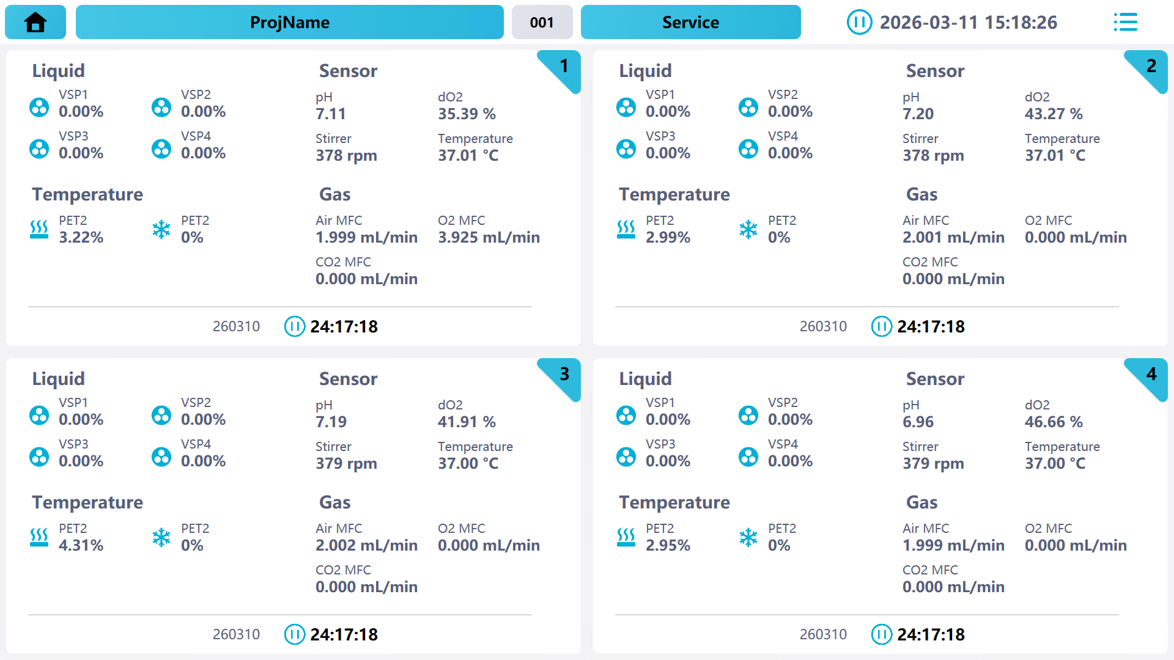Click the PET2 cooling snowflake icon in reactor 3
The image size is (1174, 660).
coord(161,538)
